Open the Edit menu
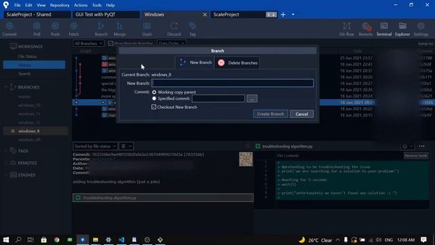Viewport: 435px width, 245px height. pyautogui.click(x=29, y=5)
